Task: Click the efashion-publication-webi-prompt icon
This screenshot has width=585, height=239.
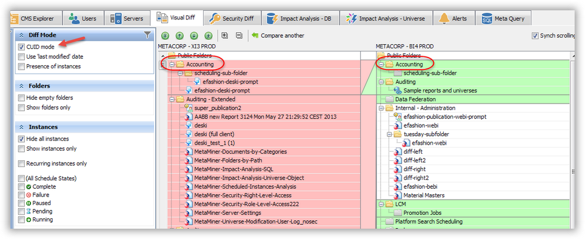Action: (x=398, y=117)
